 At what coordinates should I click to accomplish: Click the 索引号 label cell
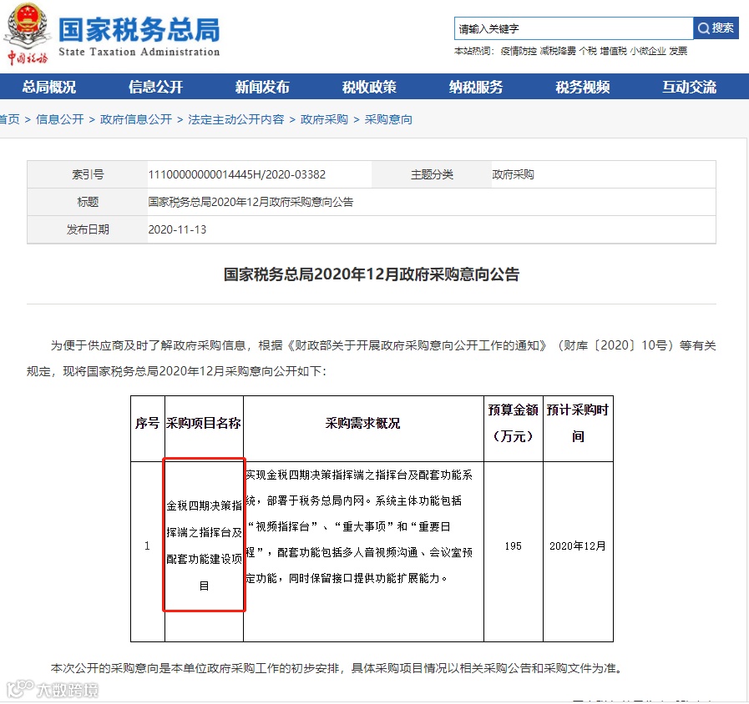pyautogui.click(x=88, y=174)
